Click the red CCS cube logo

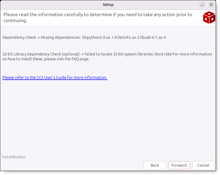coord(209,17)
